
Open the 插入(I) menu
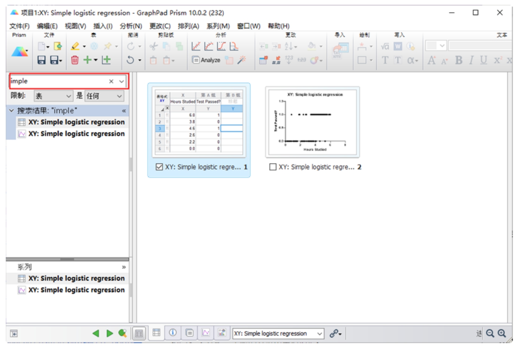(x=103, y=26)
